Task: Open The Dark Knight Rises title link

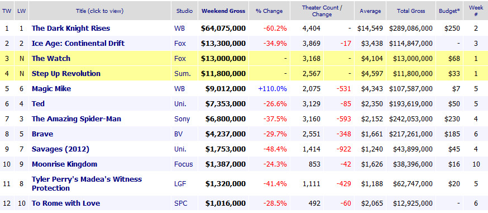Action: pyautogui.click(x=71, y=29)
